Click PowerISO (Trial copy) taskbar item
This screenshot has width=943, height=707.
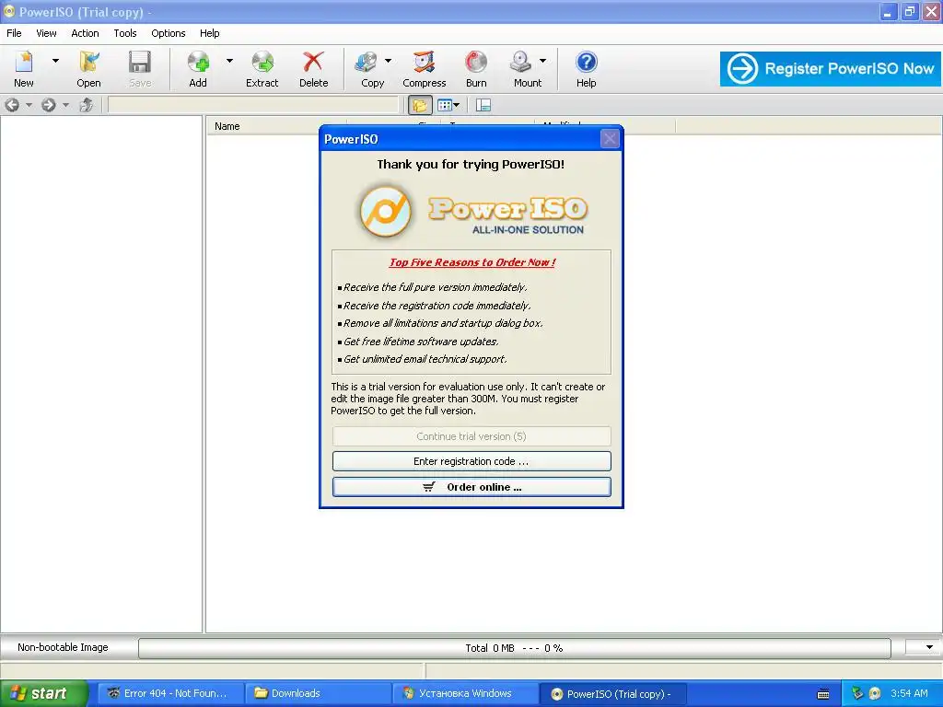pos(612,694)
